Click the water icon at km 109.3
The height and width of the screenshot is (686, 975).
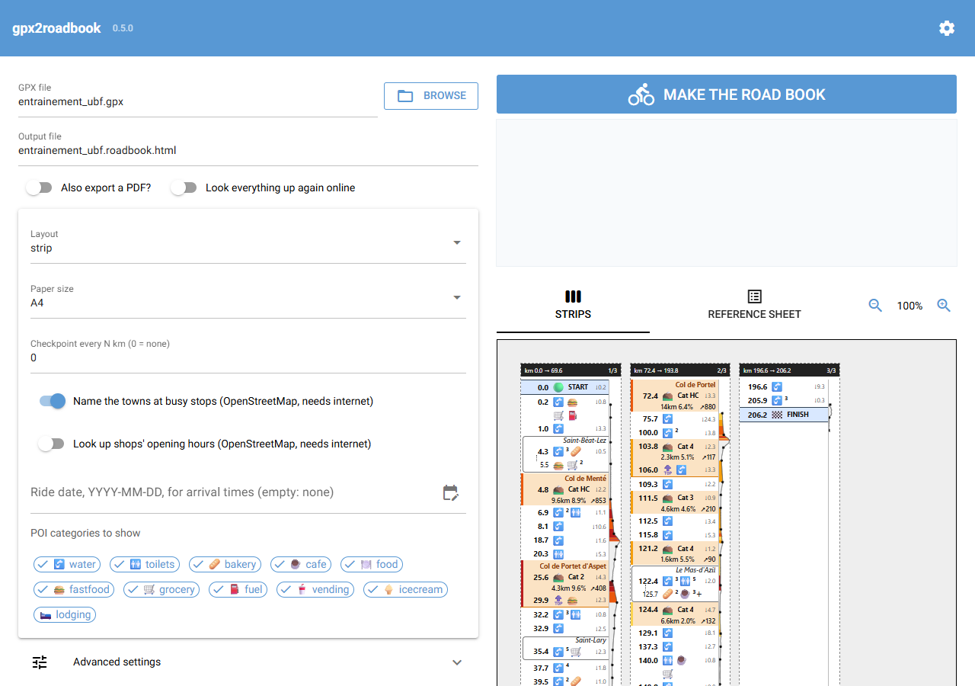point(667,484)
